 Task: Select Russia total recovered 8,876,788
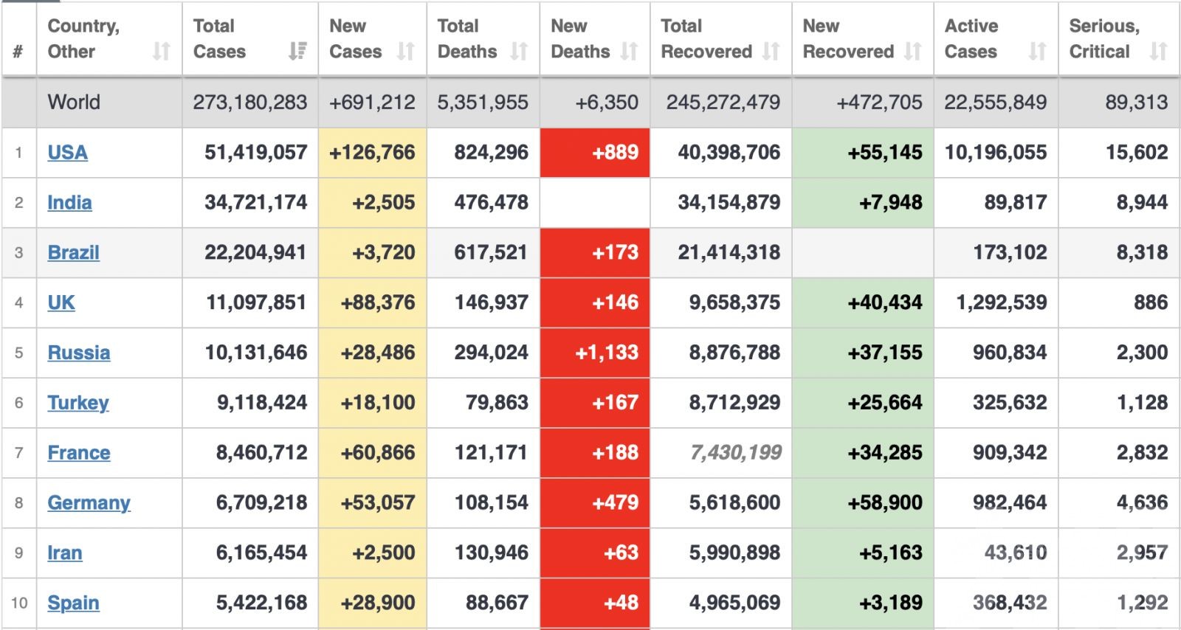tap(735, 353)
